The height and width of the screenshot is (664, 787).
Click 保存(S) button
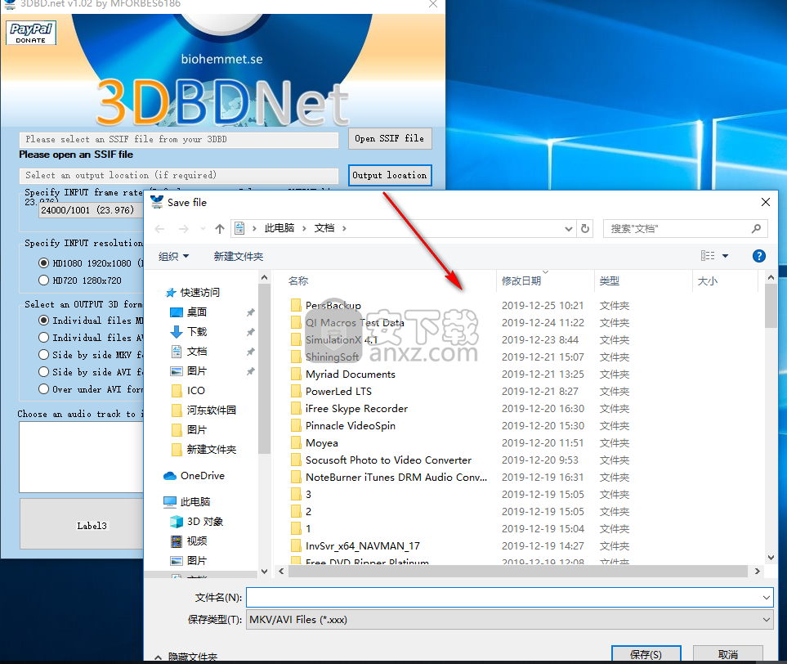[x=646, y=654]
